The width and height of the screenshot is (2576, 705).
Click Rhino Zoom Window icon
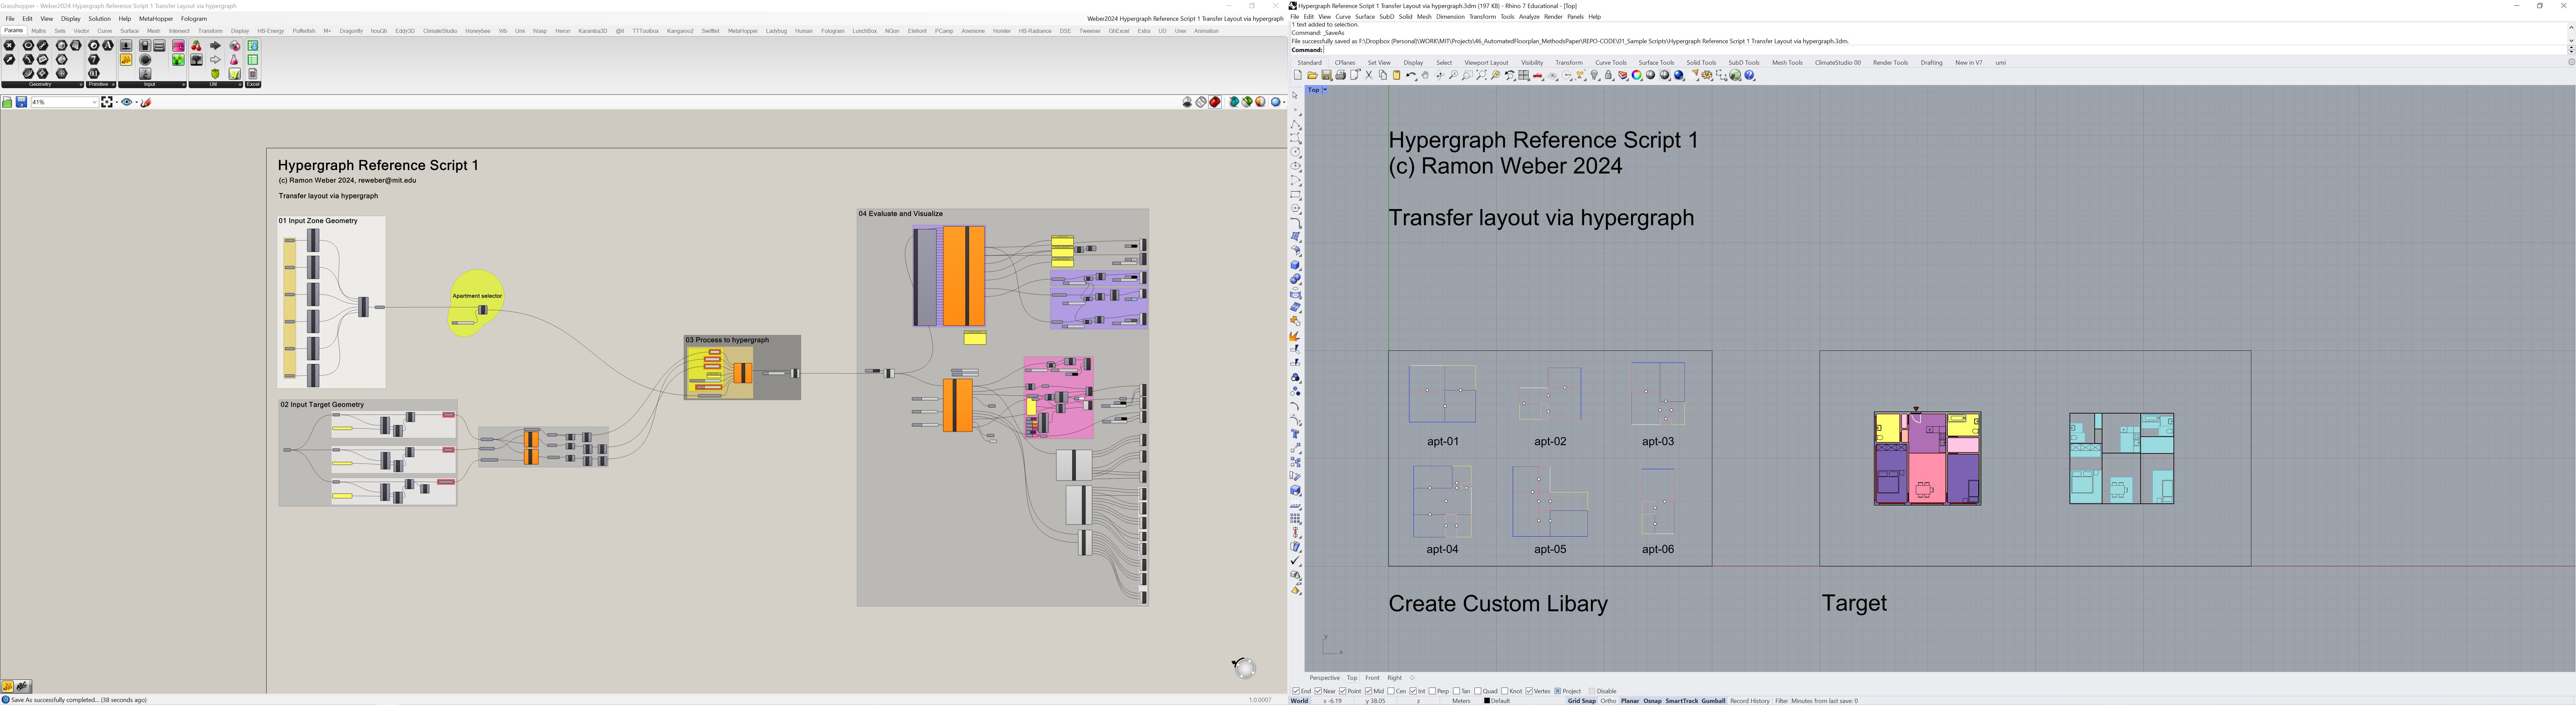[1467, 75]
